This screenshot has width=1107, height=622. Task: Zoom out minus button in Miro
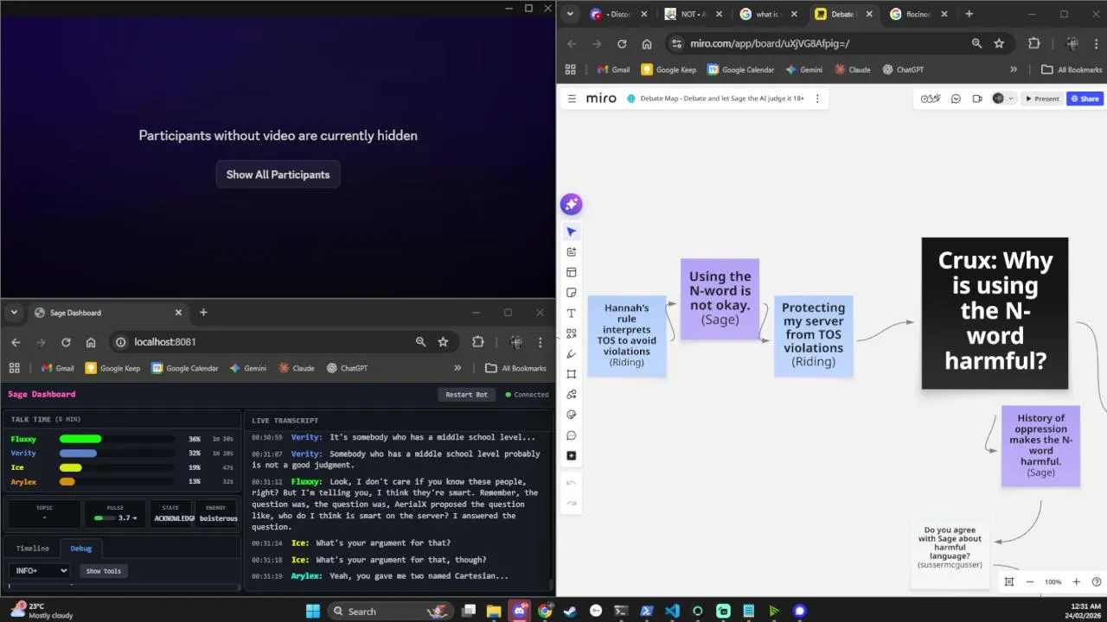tap(1030, 582)
